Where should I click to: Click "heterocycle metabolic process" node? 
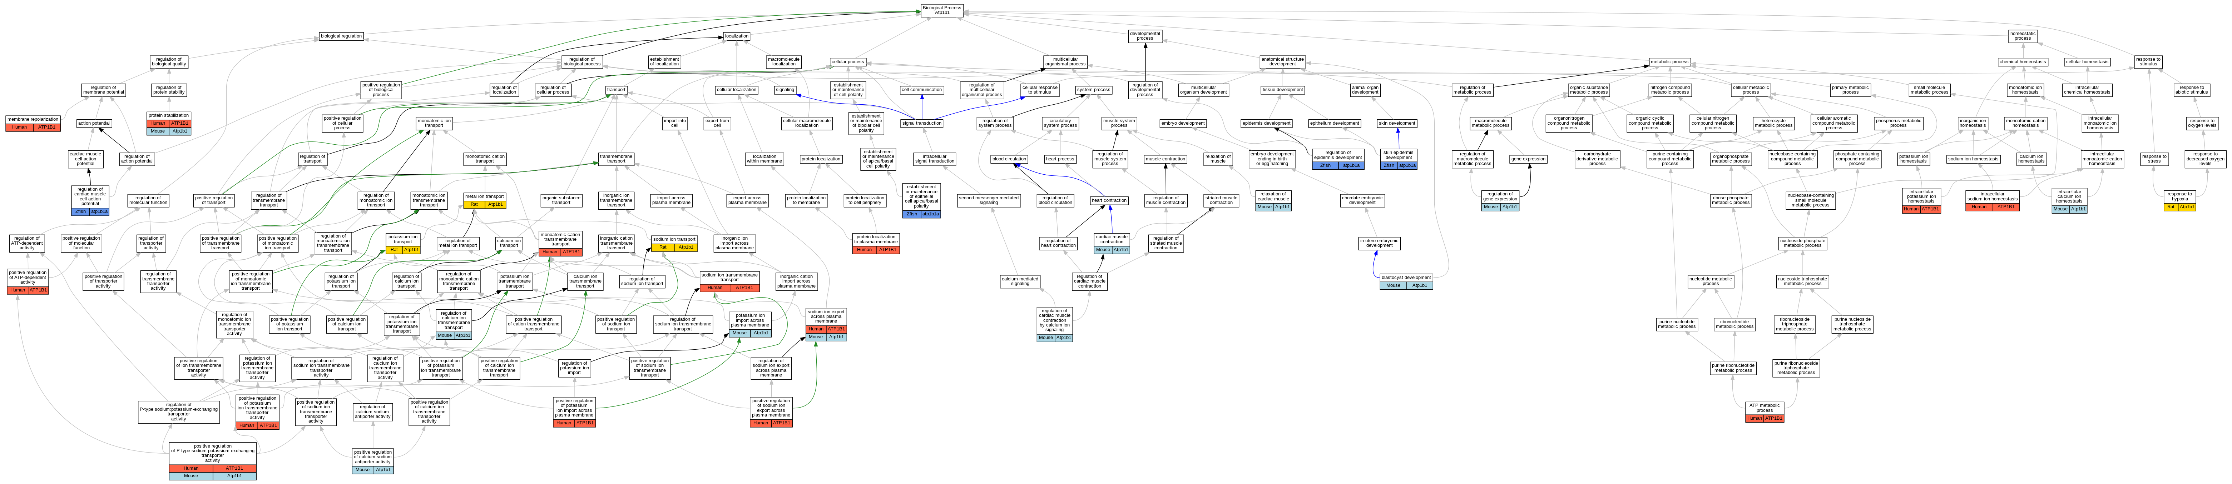(1774, 123)
